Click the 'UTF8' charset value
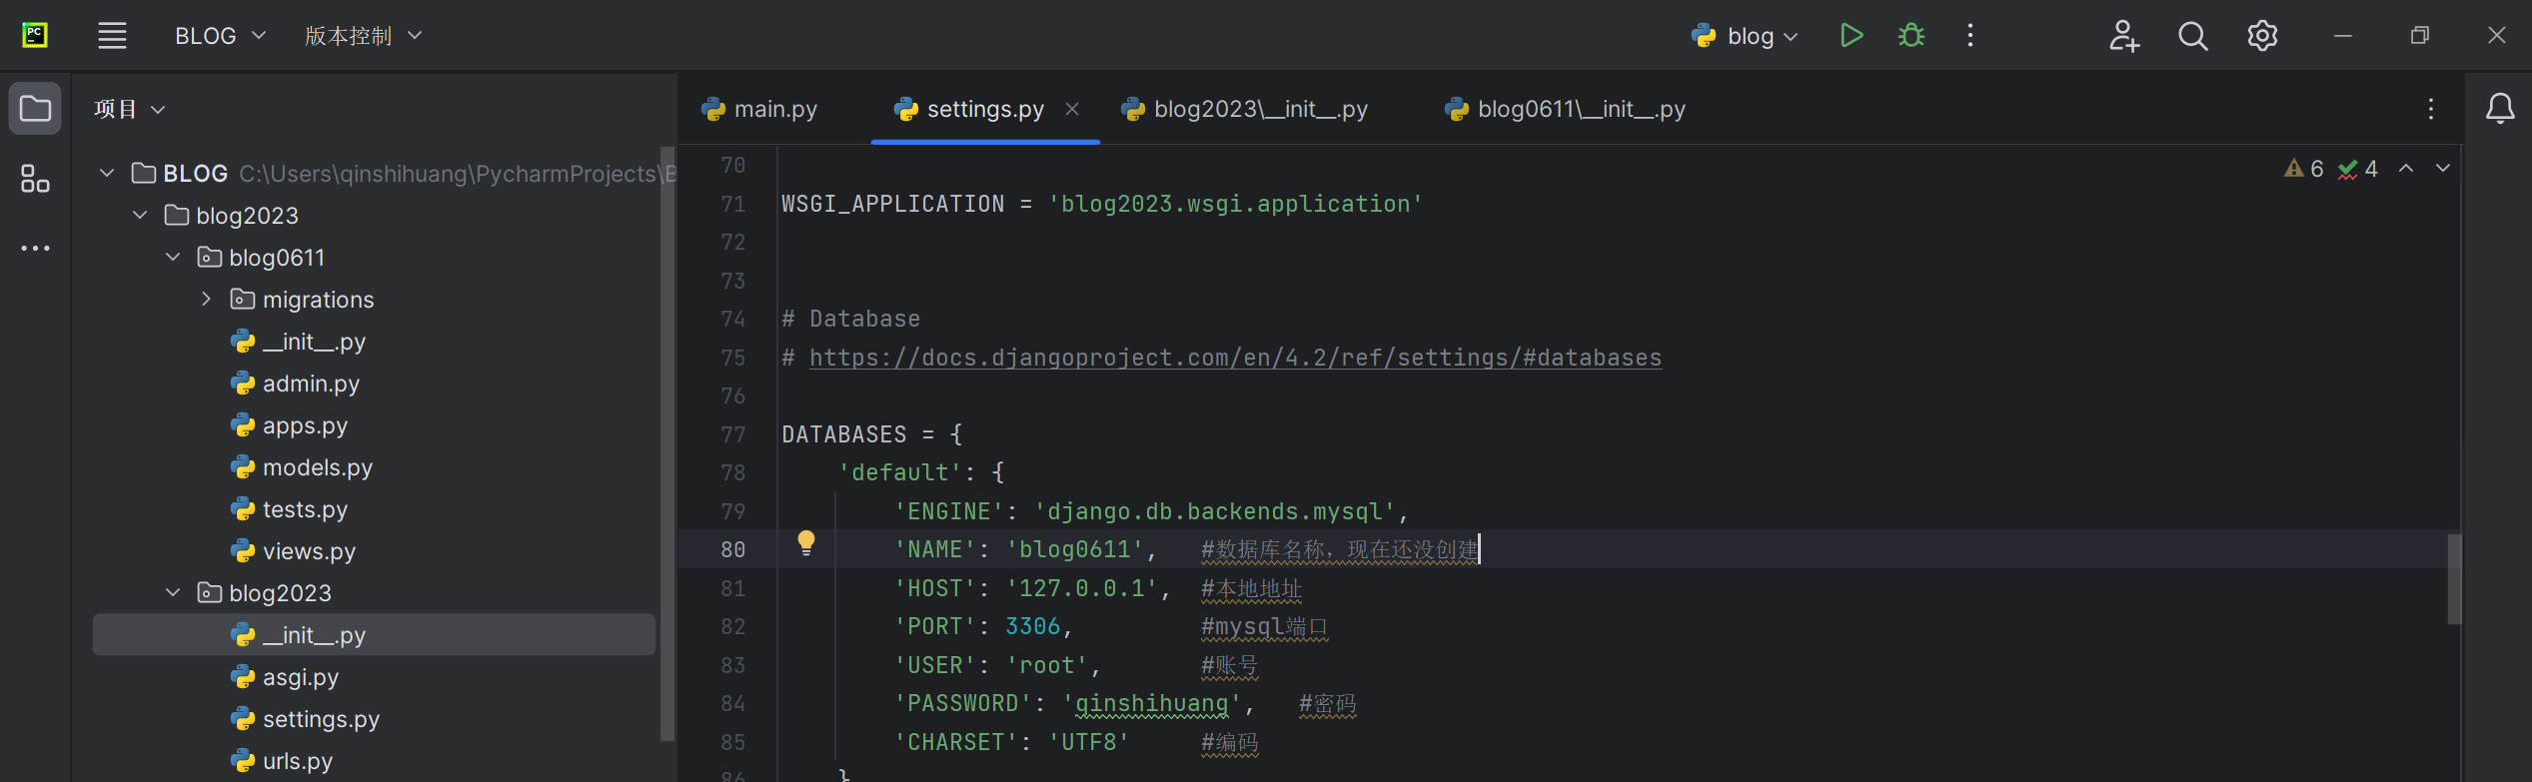The image size is (2532, 782). tap(1088, 742)
